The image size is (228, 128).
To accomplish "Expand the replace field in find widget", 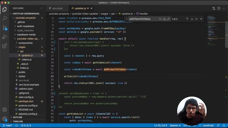I will [127, 19].
